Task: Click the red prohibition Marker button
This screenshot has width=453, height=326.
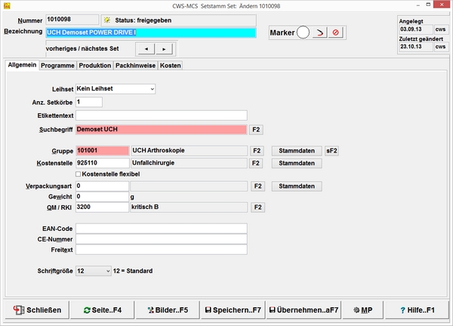Action: pos(335,32)
